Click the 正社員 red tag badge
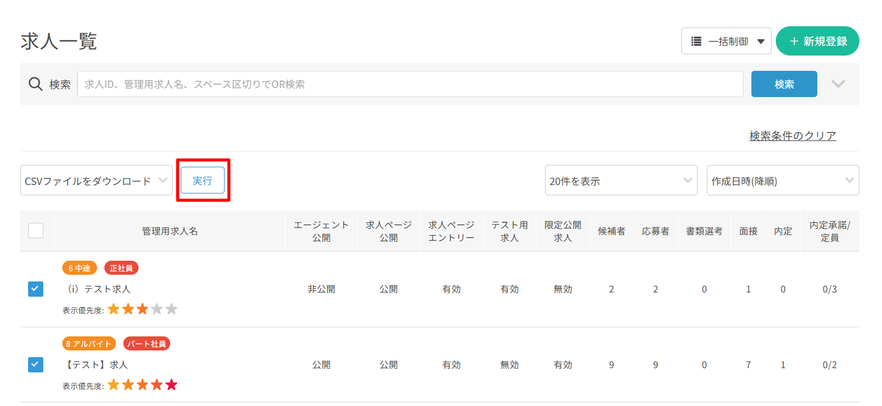 [x=121, y=268]
